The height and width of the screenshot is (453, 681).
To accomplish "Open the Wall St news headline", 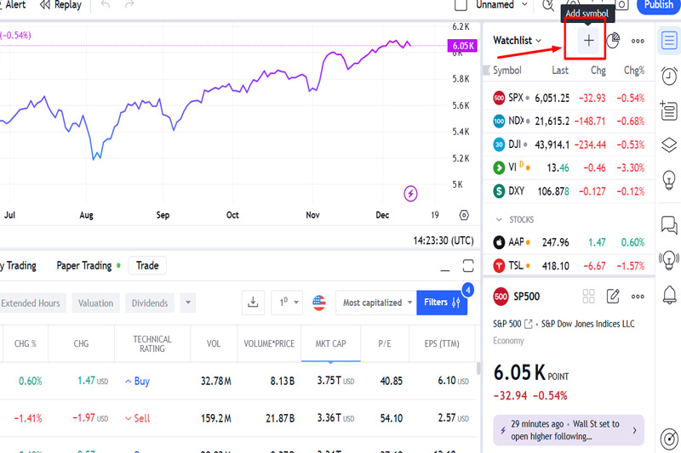I will point(566,430).
